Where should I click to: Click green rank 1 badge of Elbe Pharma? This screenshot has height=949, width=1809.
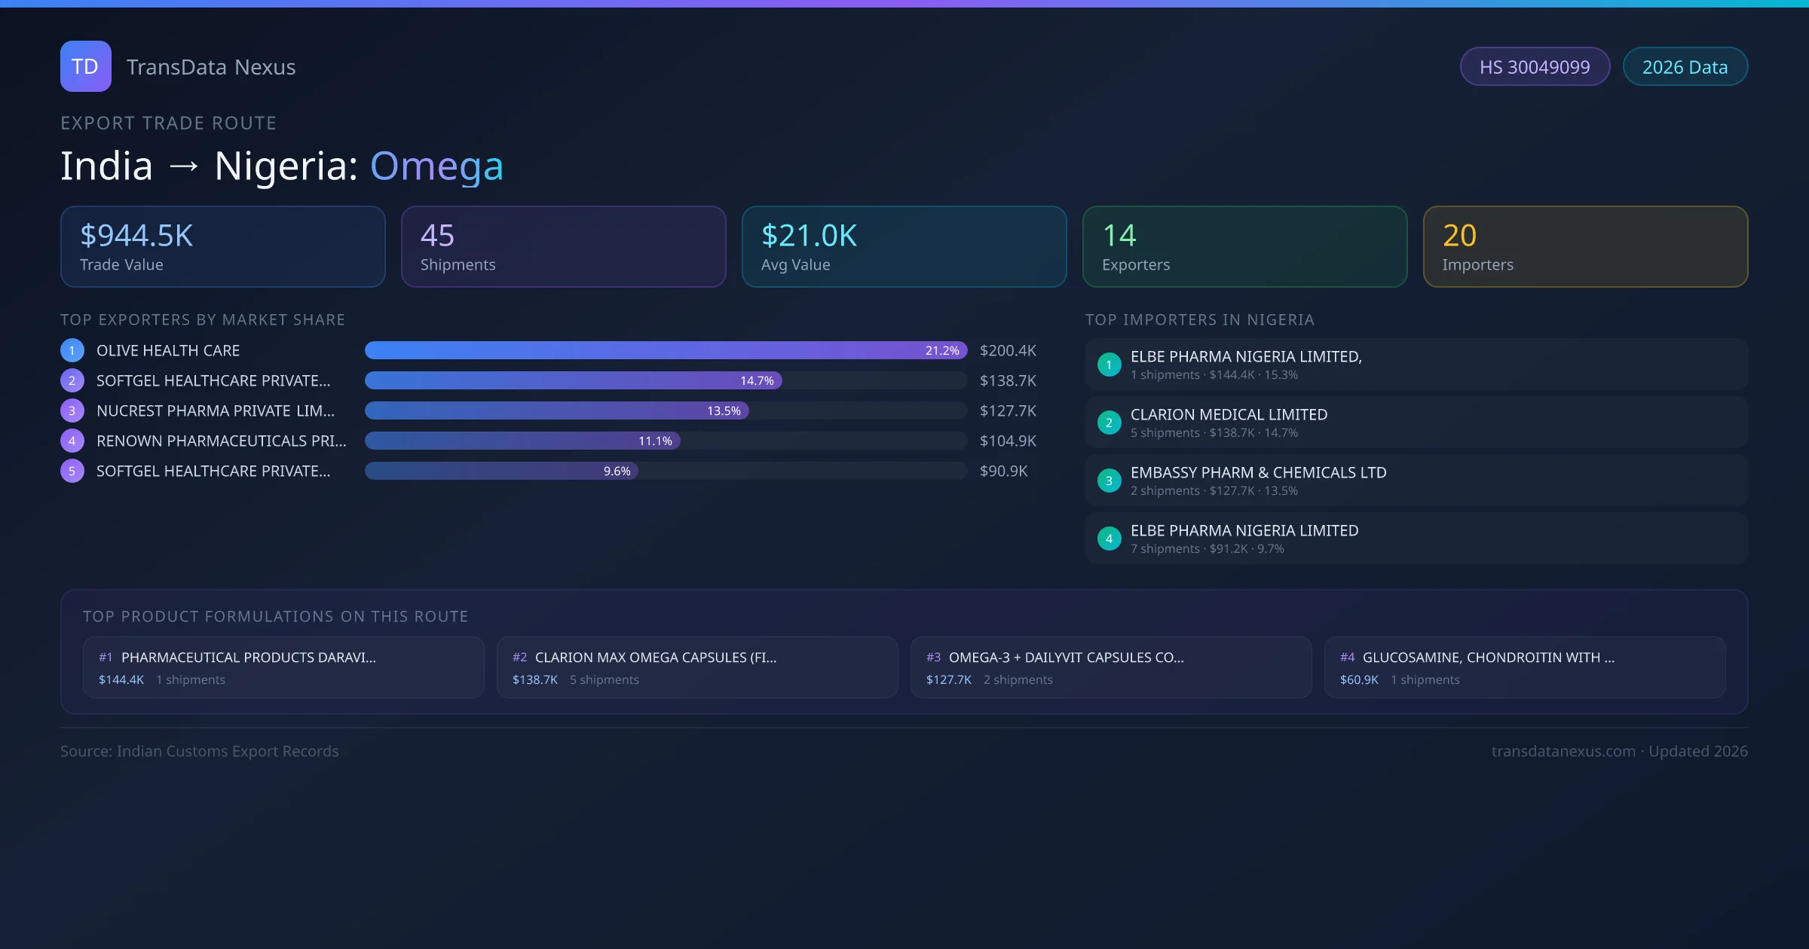pyautogui.click(x=1109, y=365)
